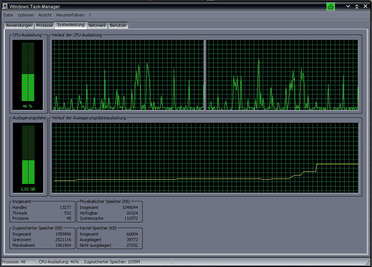Viewport: 372px width, 267px height.
Task: Click the green printer icon in title bar
Action: [x=330, y=6]
